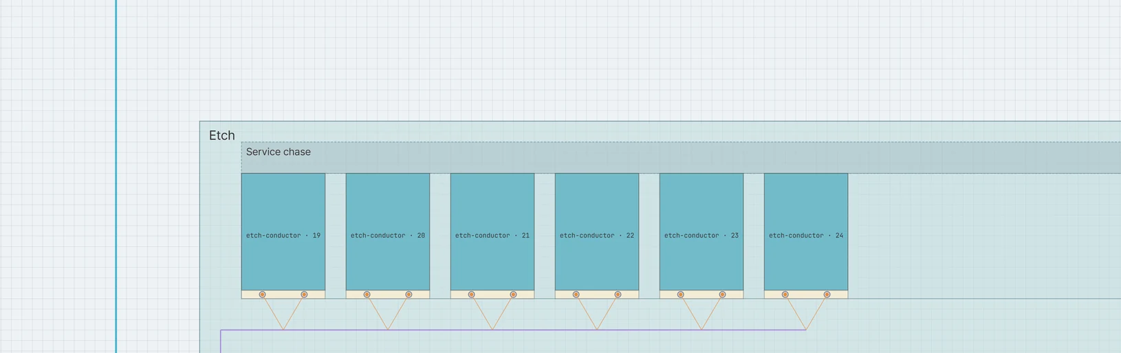Click left port circle under etch-conductor 23
This screenshot has width=1121, height=353.
point(680,295)
